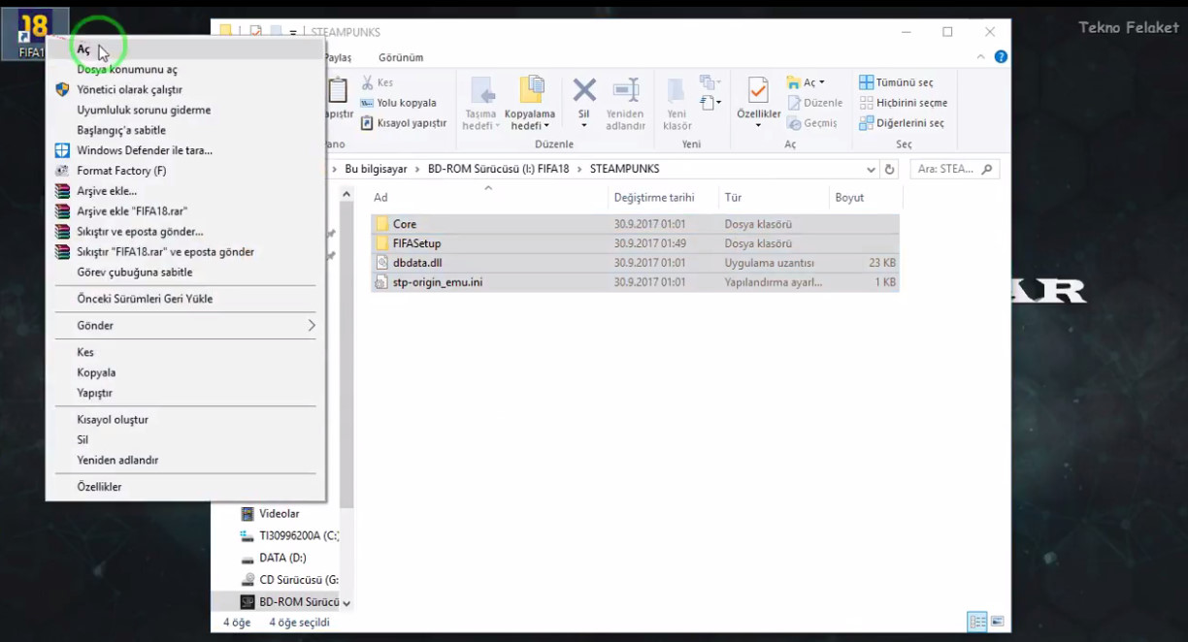Click the refresh button beside address bar

coord(889,169)
